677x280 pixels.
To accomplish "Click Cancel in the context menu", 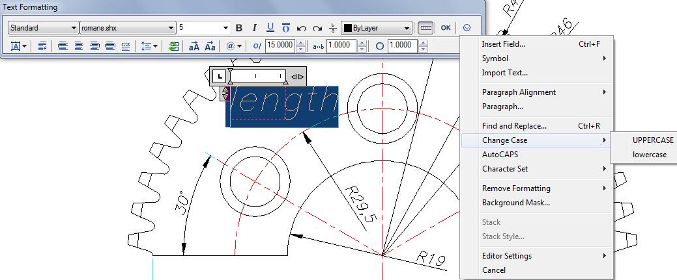I will 494,270.
